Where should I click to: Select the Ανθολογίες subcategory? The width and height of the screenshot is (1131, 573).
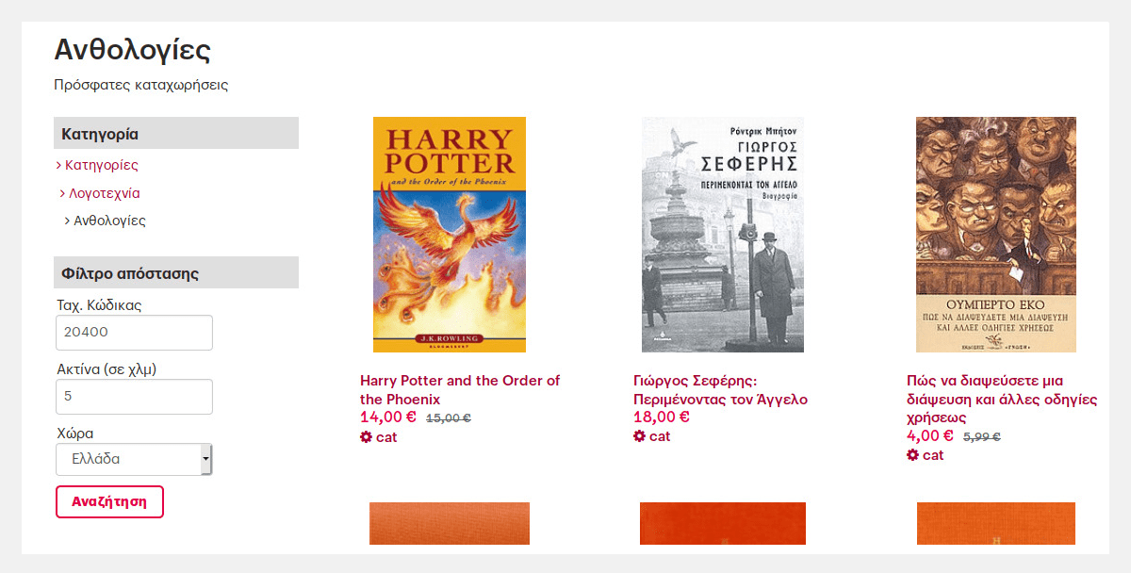pyautogui.click(x=109, y=221)
